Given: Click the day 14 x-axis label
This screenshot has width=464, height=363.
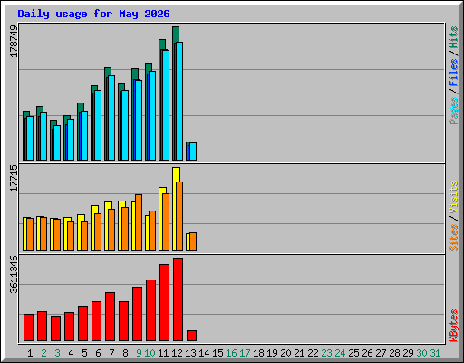Looking at the screenshot, I should click(204, 353).
